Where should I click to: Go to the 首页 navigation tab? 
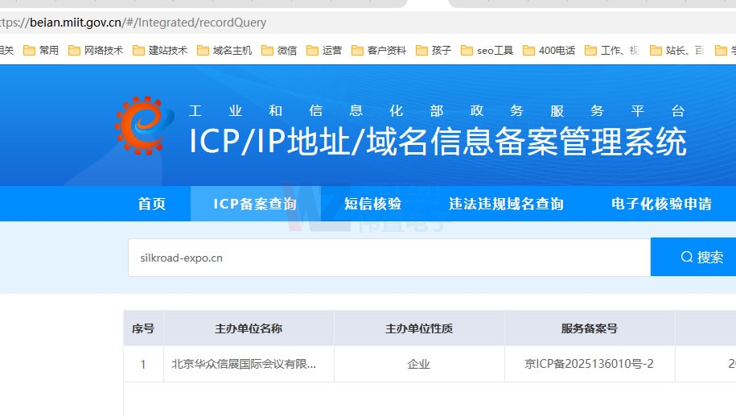[151, 204]
